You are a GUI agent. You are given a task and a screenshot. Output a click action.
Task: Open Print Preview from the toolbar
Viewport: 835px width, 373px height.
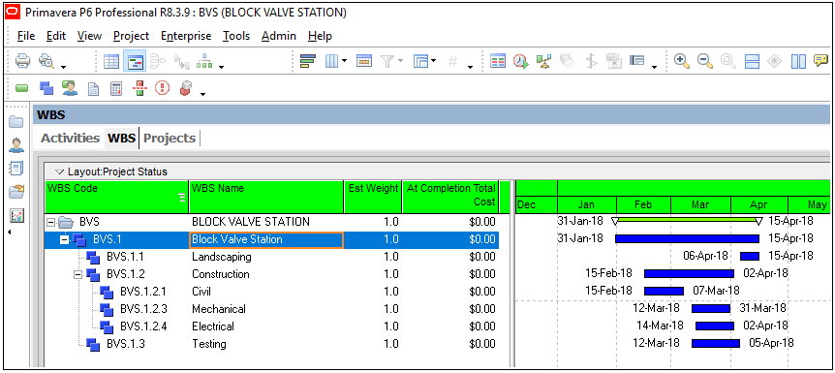coord(46,61)
